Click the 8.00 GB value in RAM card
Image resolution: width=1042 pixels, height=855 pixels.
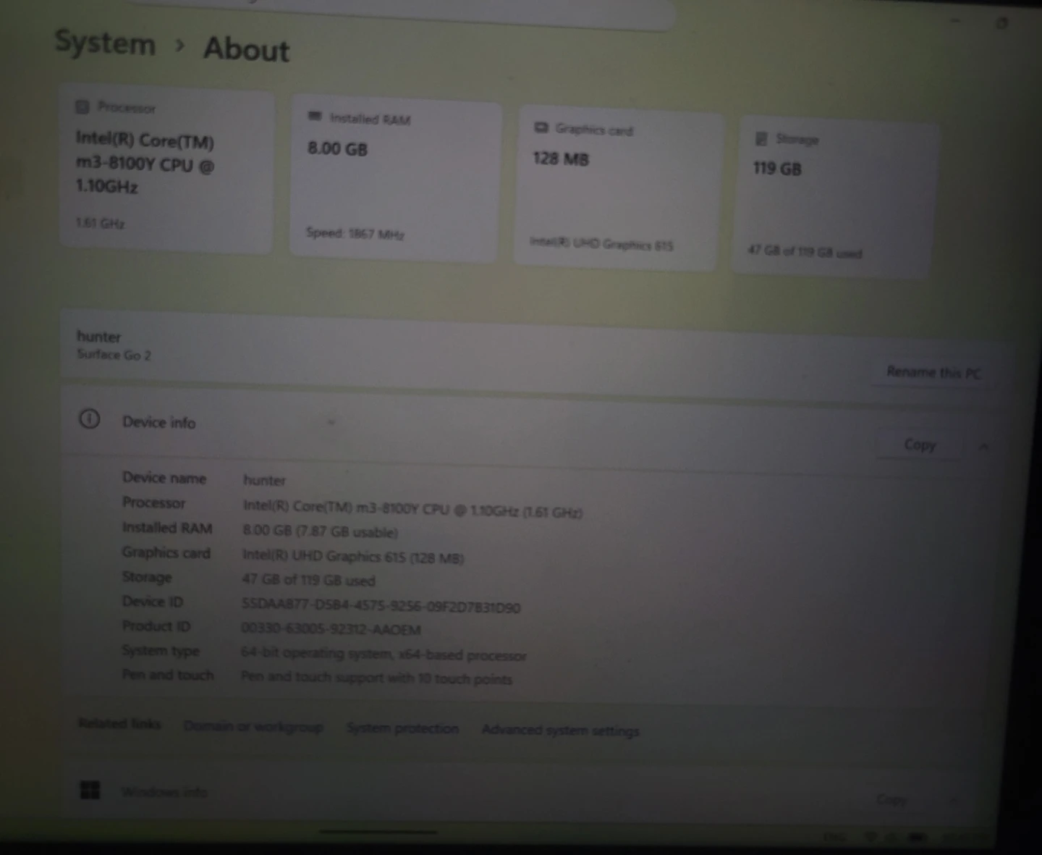click(338, 148)
